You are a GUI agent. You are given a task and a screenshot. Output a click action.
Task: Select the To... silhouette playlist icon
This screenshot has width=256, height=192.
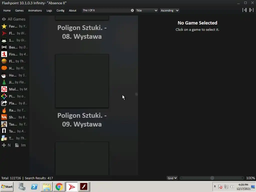click(4, 131)
